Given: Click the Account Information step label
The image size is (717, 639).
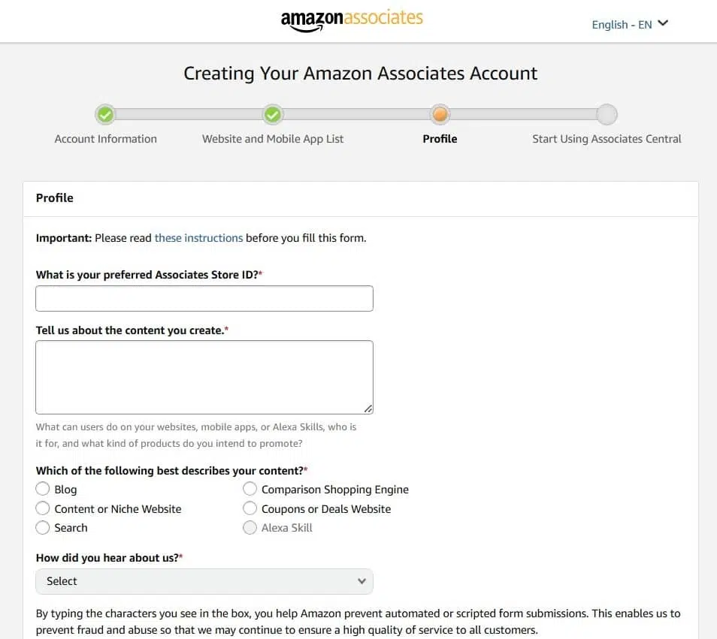Looking at the screenshot, I should 106,139.
